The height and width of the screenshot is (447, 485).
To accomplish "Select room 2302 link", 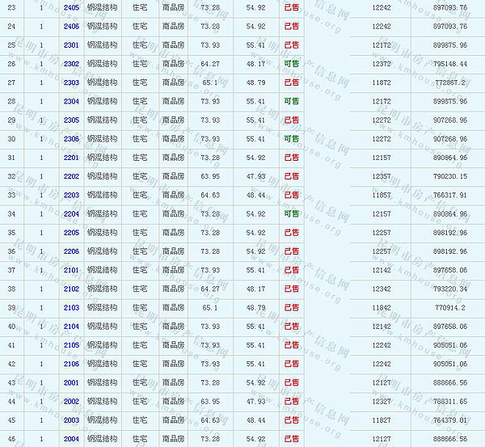I will click(x=71, y=63).
